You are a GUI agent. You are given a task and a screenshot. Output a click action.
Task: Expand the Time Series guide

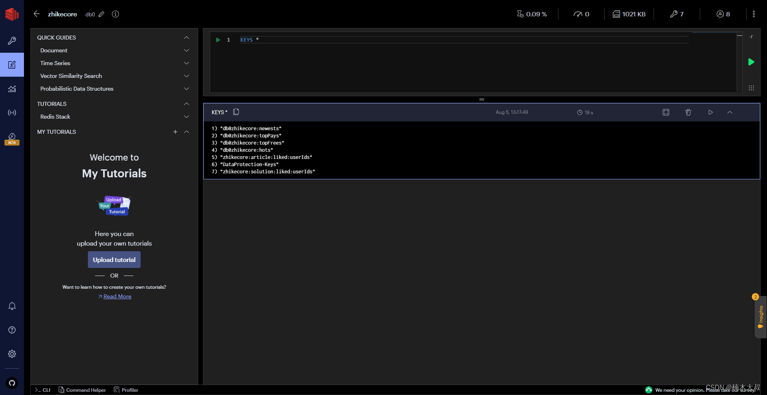[187, 63]
